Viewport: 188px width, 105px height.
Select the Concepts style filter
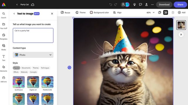coord(33,72)
